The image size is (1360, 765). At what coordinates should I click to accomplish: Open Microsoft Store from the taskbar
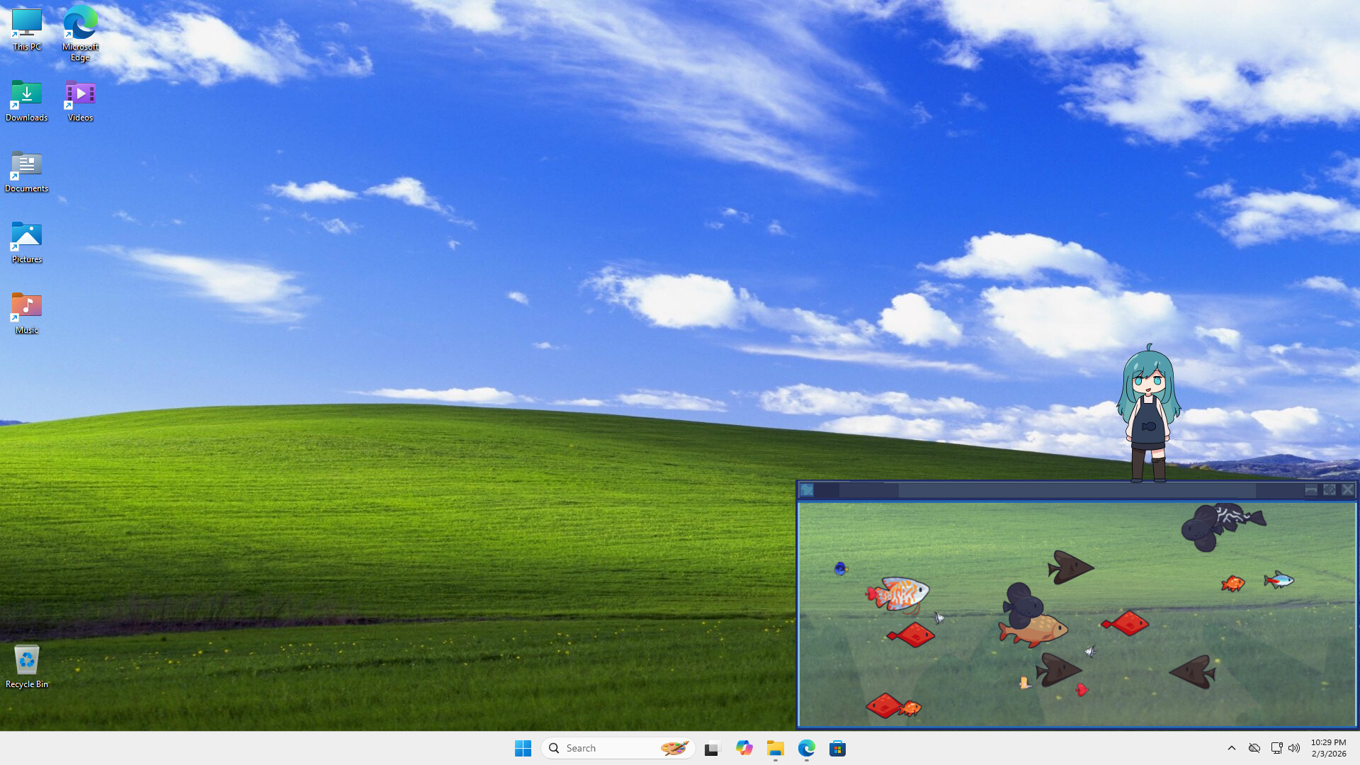(x=838, y=748)
